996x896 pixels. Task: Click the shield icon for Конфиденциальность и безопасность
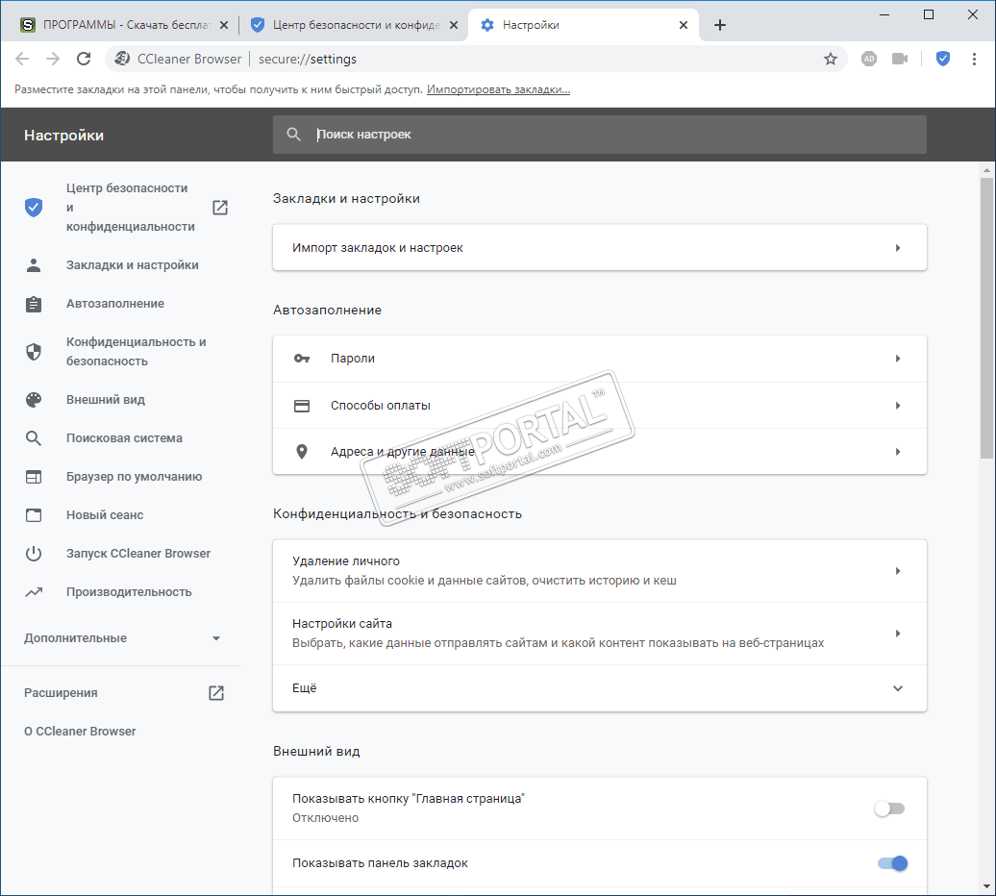[x=34, y=352]
